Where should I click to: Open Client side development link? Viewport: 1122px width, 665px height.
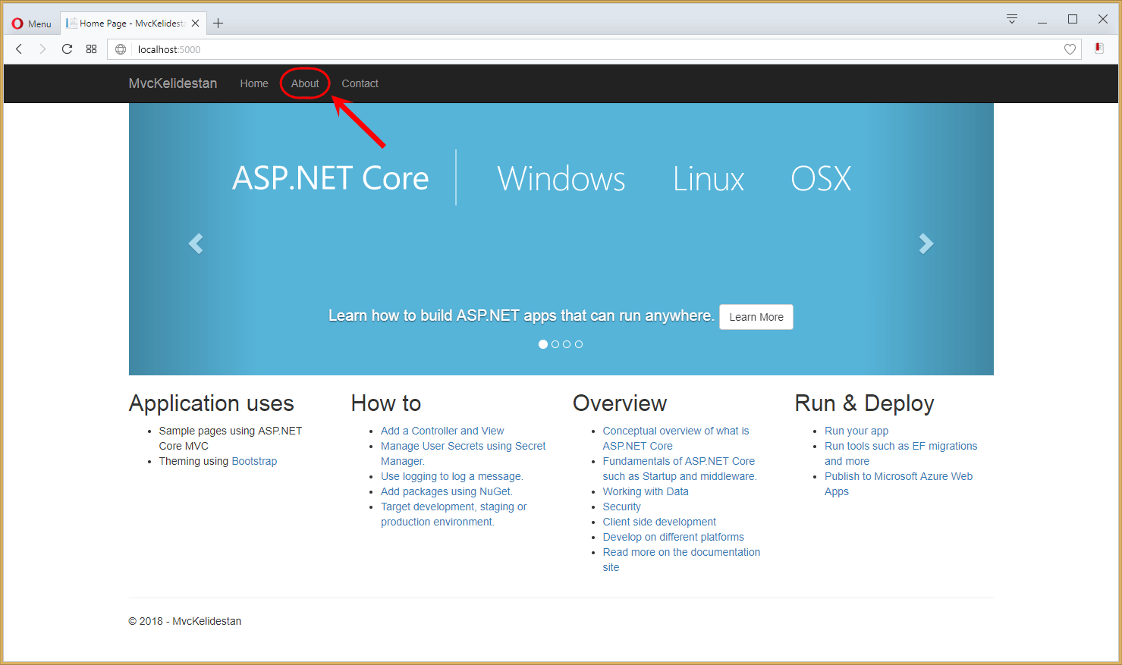659,522
